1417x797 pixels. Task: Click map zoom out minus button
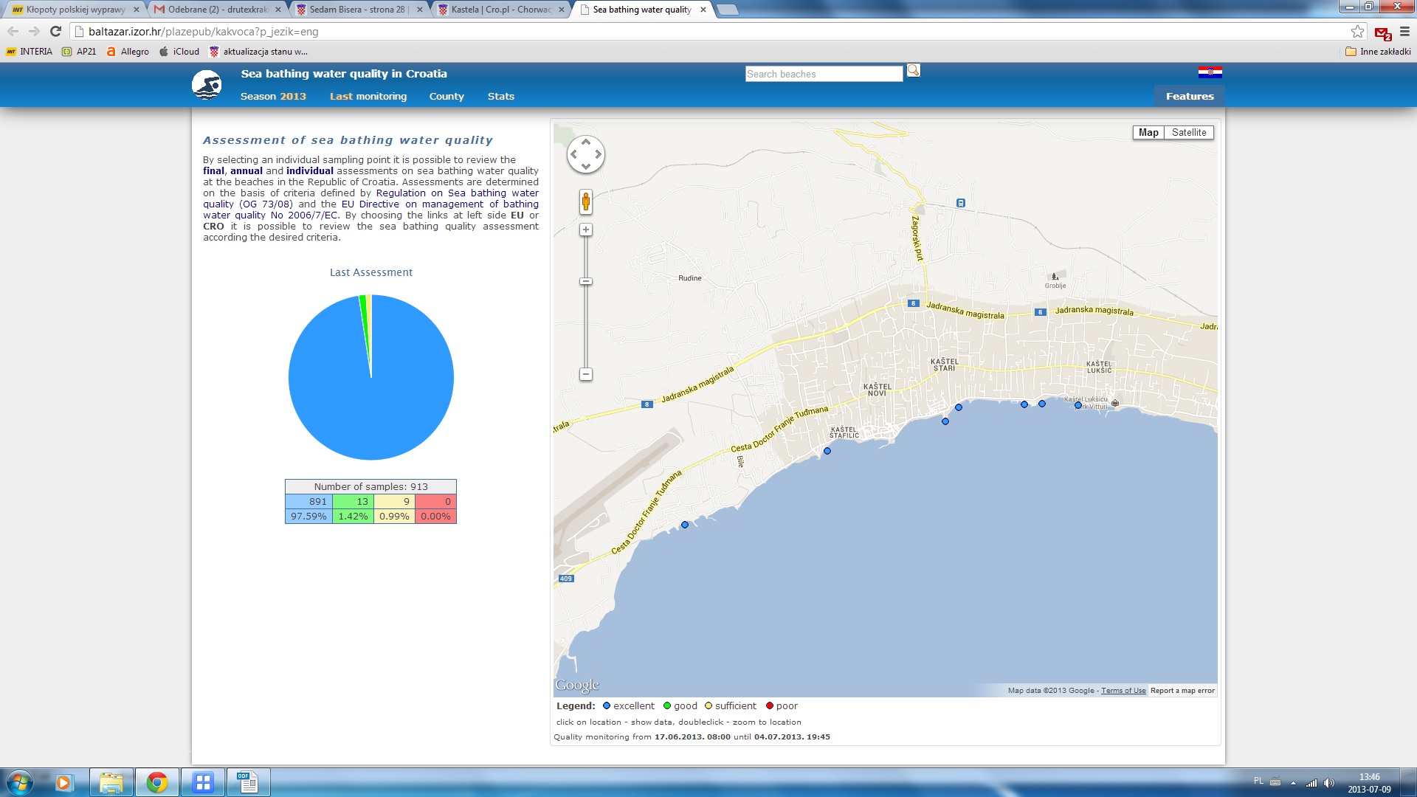[585, 374]
